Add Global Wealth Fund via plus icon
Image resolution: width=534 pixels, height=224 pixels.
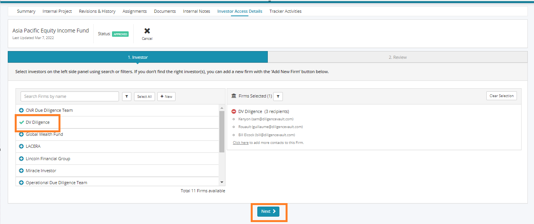tap(21, 134)
